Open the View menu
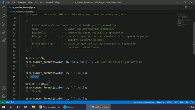 (x=30, y=2)
